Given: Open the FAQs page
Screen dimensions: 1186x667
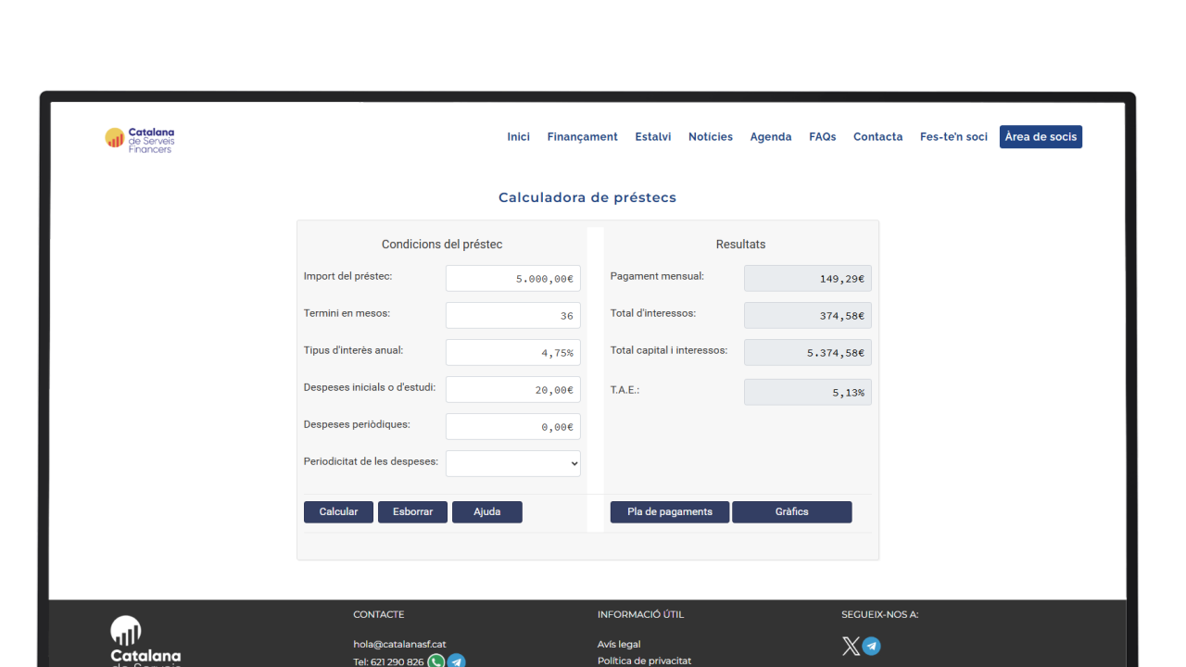Looking at the screenshot, I should pyautogui.click(x=822, y=137).
